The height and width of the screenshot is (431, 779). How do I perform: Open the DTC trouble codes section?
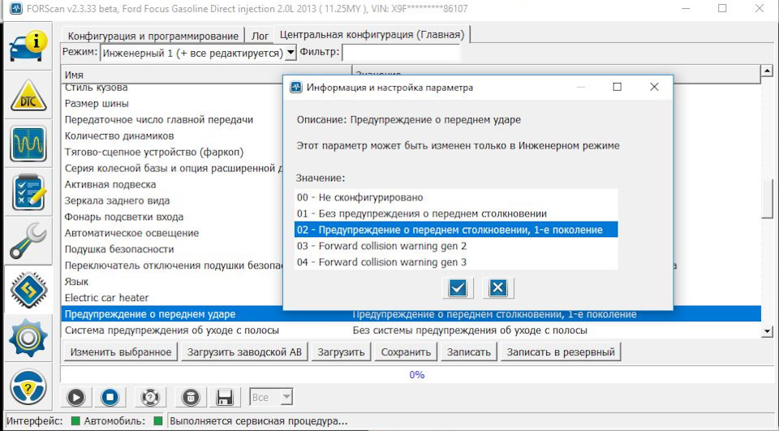28,95
